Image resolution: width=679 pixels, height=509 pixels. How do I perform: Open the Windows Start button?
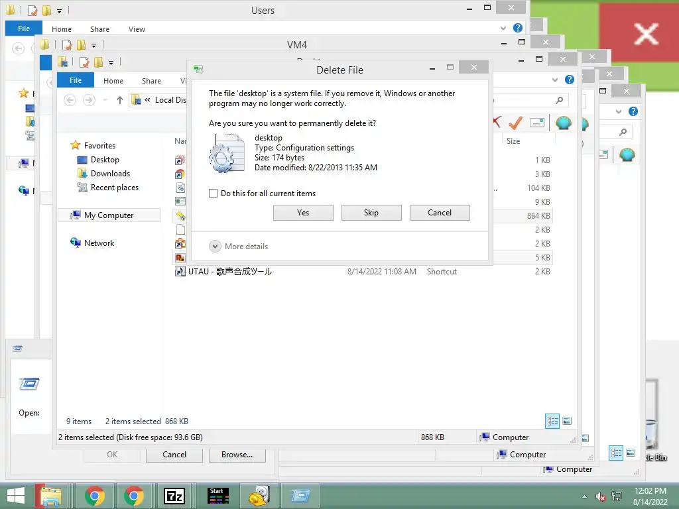(17, 496)
